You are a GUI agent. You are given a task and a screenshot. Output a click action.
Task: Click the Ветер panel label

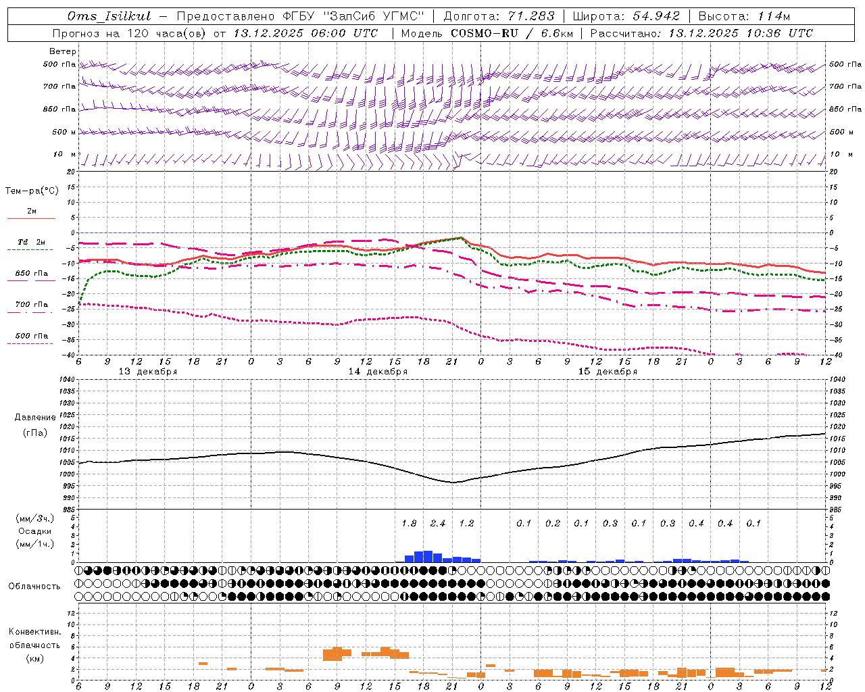tap(63, 51)
